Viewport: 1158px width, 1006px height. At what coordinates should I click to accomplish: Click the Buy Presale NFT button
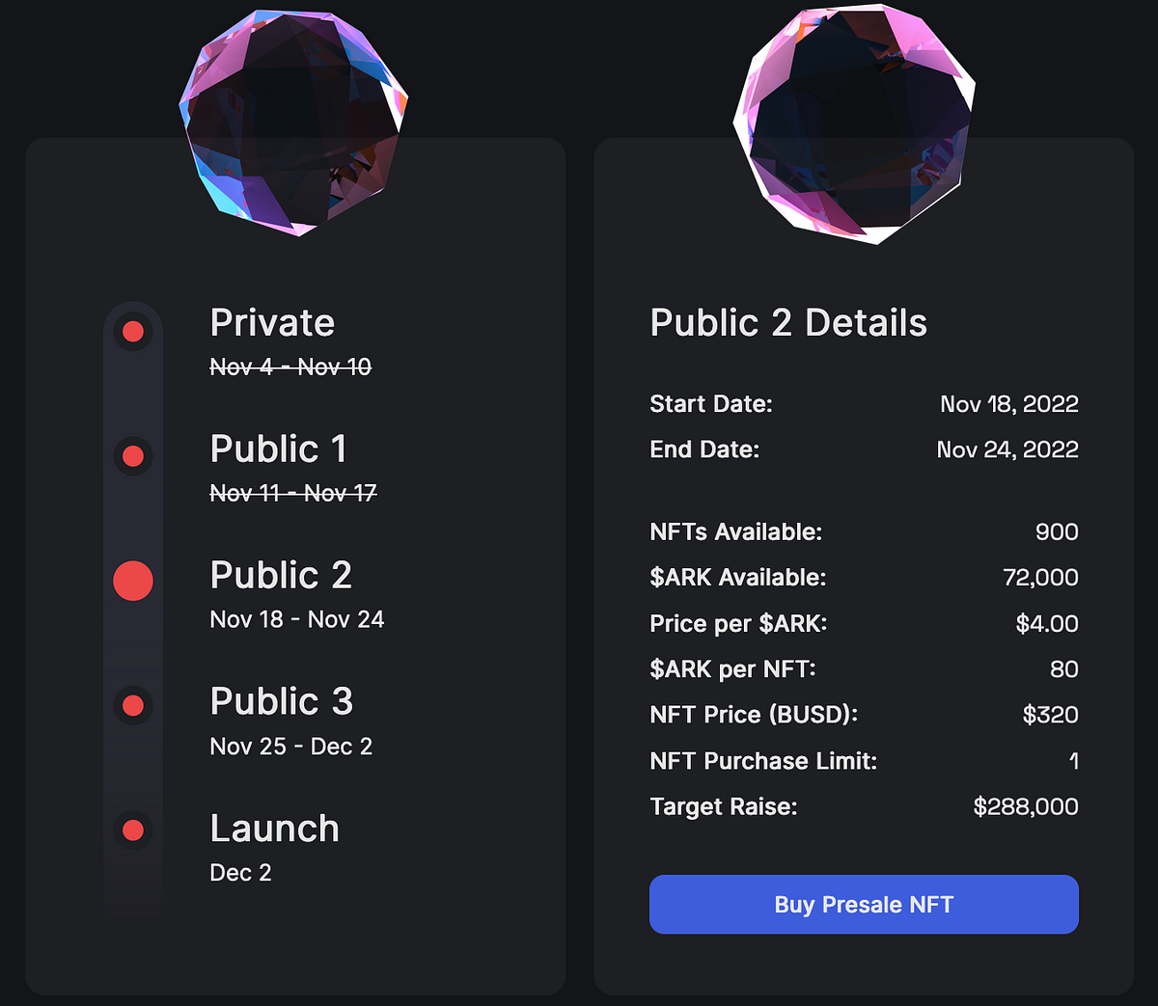(864, 904)
